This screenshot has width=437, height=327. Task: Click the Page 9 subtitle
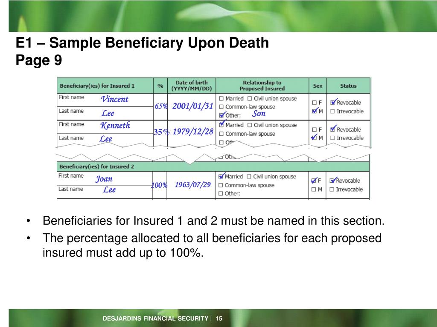pyautogui.click(x=39, y=60)
